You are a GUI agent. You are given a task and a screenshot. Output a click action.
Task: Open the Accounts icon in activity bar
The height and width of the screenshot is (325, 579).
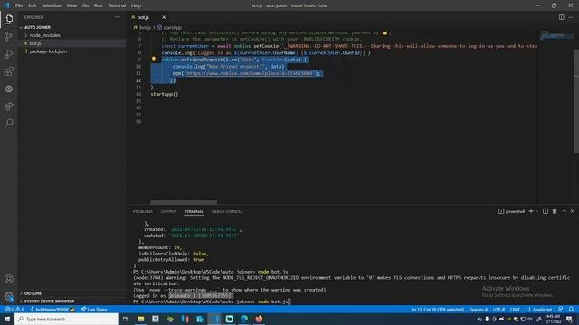(8, 279)
